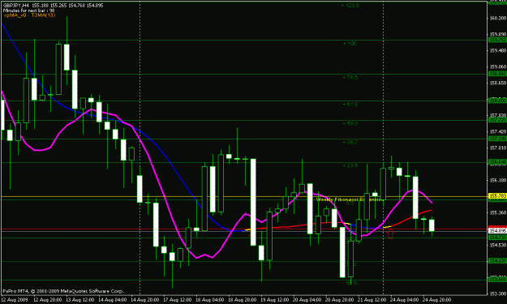Viewport: 507px width, 304px height.
Task: Click the green 156.648 price tag
Action: (x=497, y=161)
